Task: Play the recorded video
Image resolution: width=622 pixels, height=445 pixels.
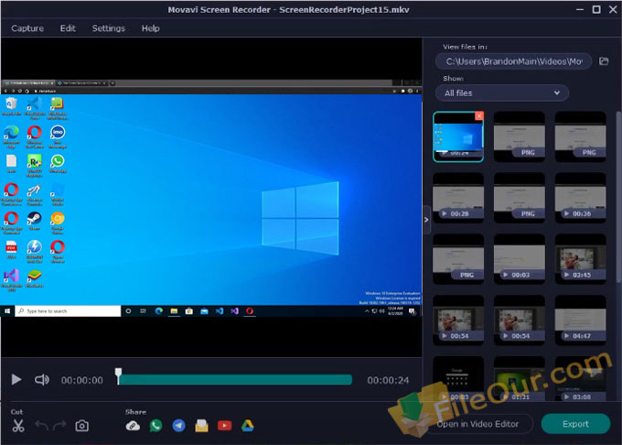Action: tap(16, 379)
